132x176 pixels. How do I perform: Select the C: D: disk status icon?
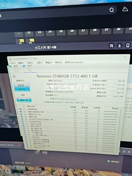click(11, 66)
